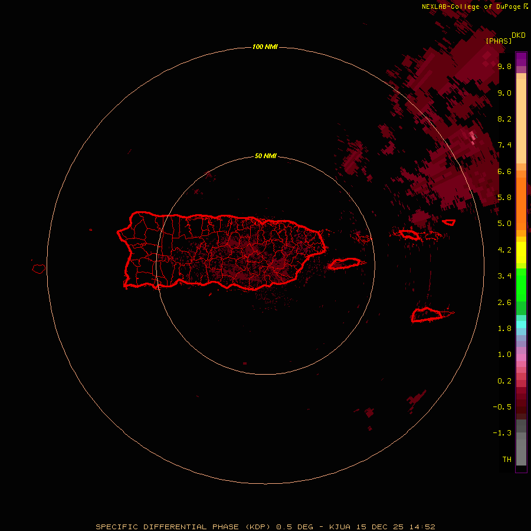Pick the cyan band of the color scale
This screenshot has height=531, width=531.
(x=521, y=324)
